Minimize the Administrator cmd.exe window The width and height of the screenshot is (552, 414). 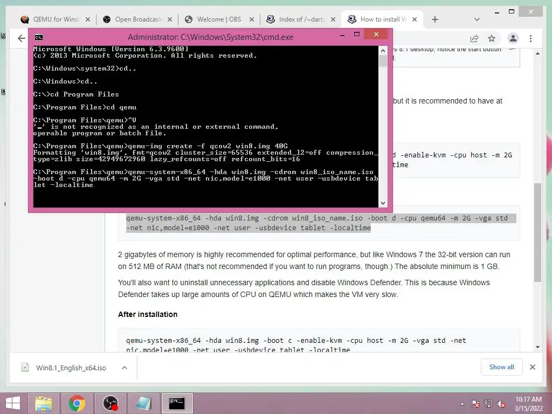tap(342, 35)
